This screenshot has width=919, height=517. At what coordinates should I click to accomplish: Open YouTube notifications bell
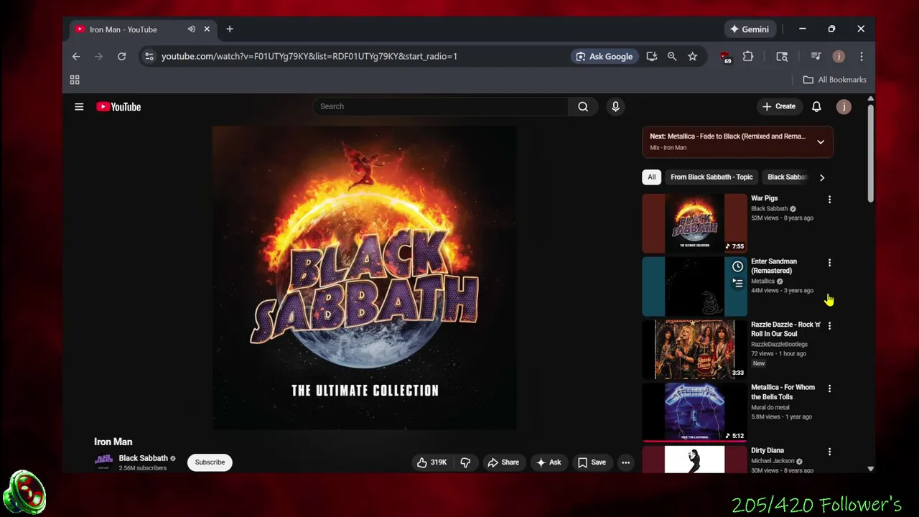tap(816, 106)
